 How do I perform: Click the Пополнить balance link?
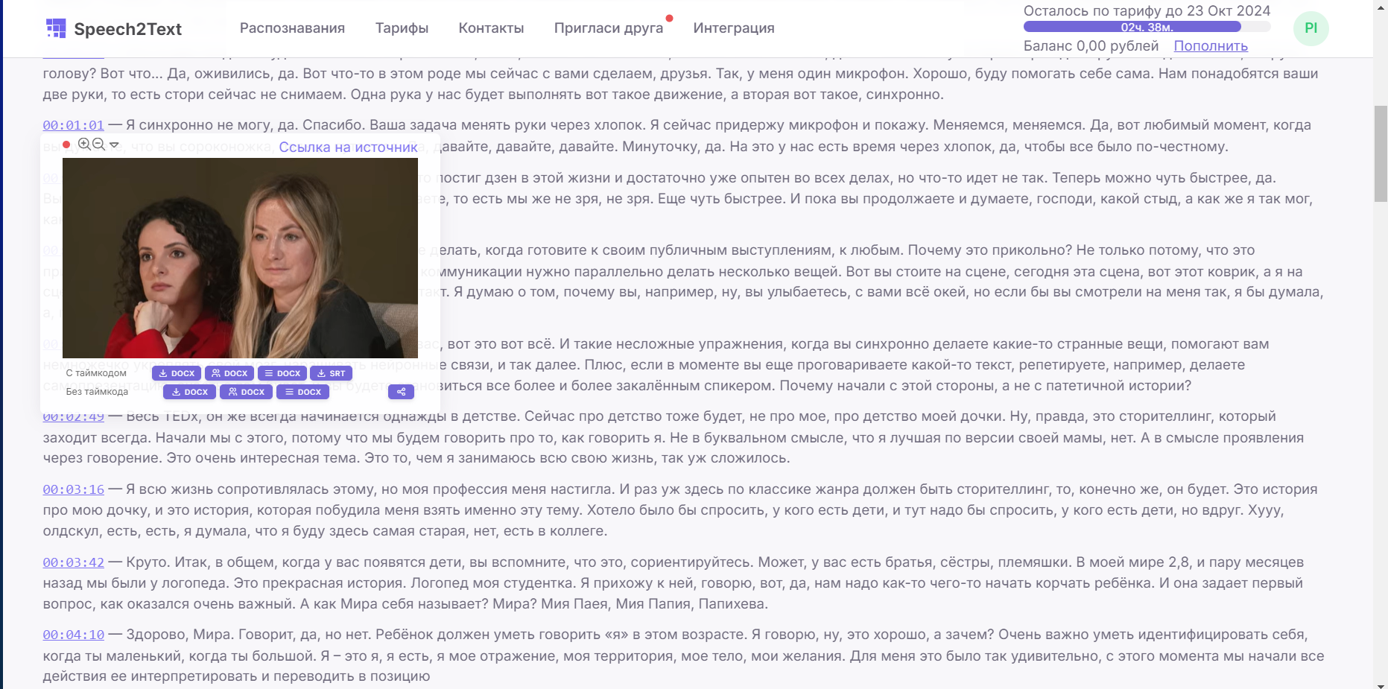[1211, 46]
